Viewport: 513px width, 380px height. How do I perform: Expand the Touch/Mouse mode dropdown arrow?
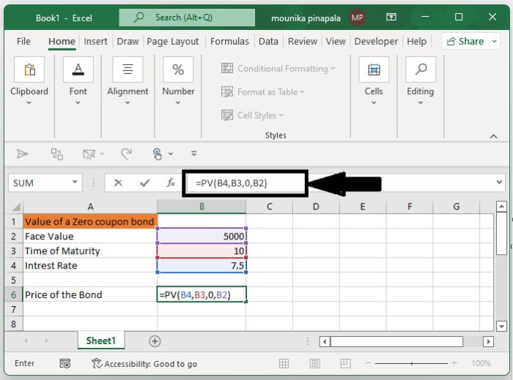[171, 154]
